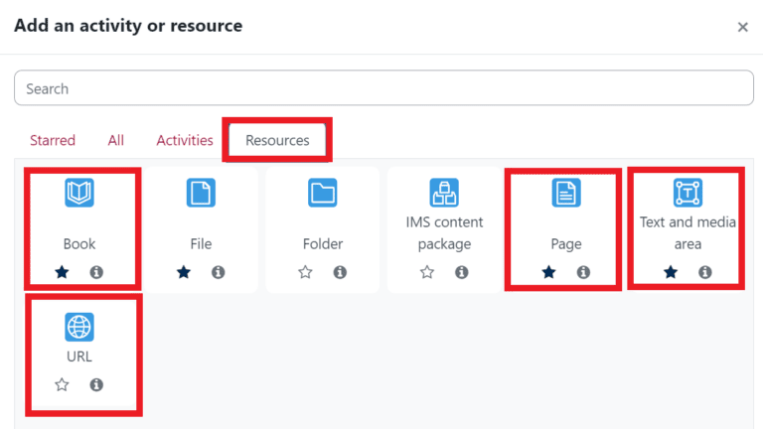
Task: Star the URL resource
Action: (62, 385)
